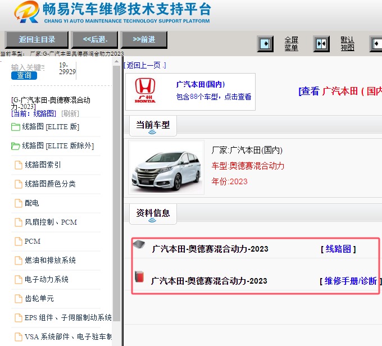
Task: Click 广汽本田-奥德赛混合动力-2023 title in 维修手册 row
Action: [x=209, y=281]
